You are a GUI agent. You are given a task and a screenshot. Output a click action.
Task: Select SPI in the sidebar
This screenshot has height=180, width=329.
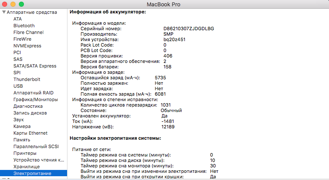tap(17, 73)
